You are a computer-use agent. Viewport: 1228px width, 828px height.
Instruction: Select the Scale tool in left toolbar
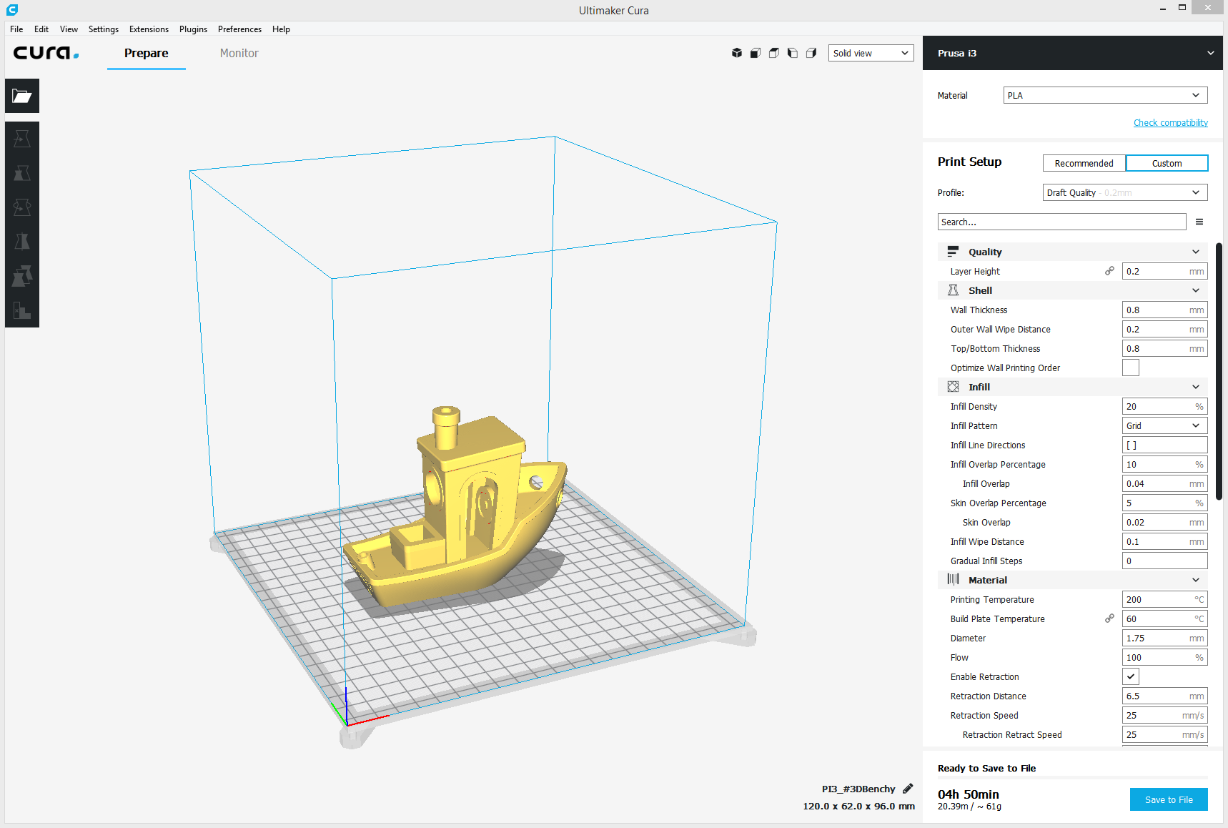[22, 173]
